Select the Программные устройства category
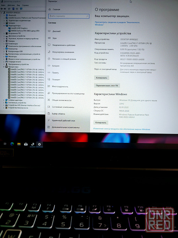The height and width of the screenshot is (238, 178). 16,64
